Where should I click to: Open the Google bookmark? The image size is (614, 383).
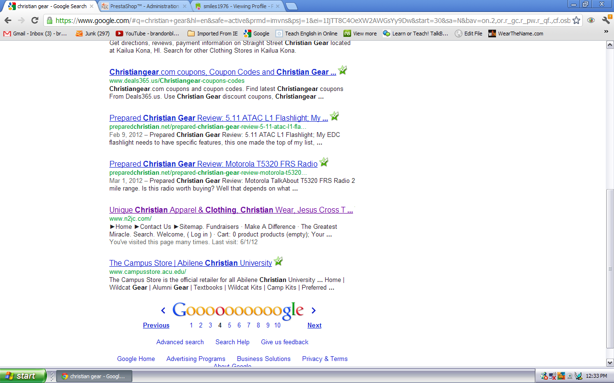(257, 34)
